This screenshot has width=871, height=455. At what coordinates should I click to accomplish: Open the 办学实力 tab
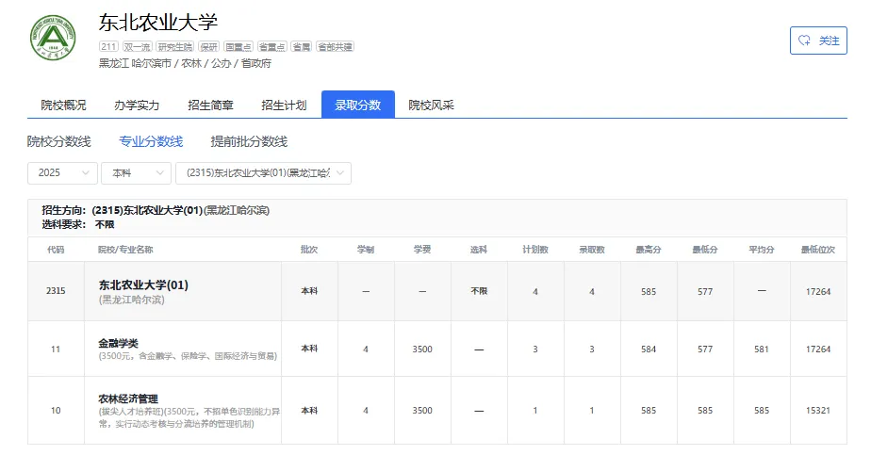[x=137, y=105]
